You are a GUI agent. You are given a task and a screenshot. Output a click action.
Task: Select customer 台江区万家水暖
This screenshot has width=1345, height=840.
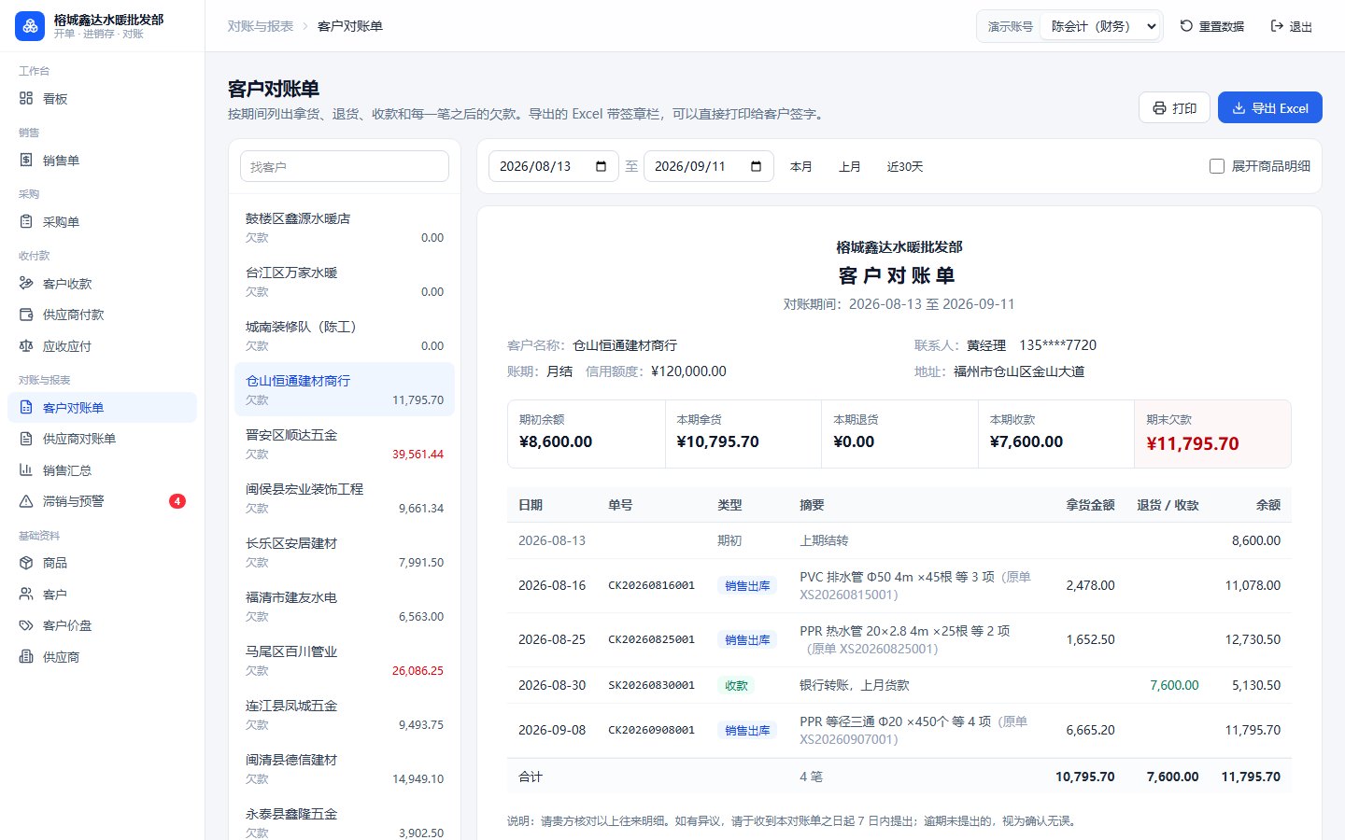345,281
